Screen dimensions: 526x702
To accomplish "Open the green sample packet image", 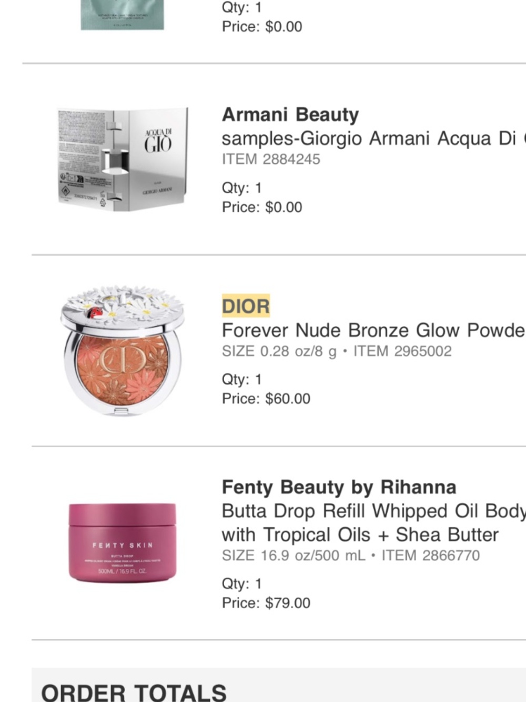I will point(123,15).
